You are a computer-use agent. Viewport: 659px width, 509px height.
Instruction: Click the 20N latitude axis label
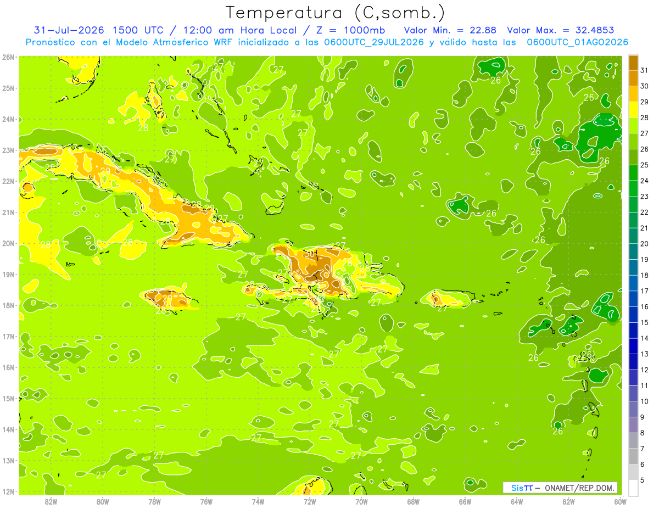(8, 243)
